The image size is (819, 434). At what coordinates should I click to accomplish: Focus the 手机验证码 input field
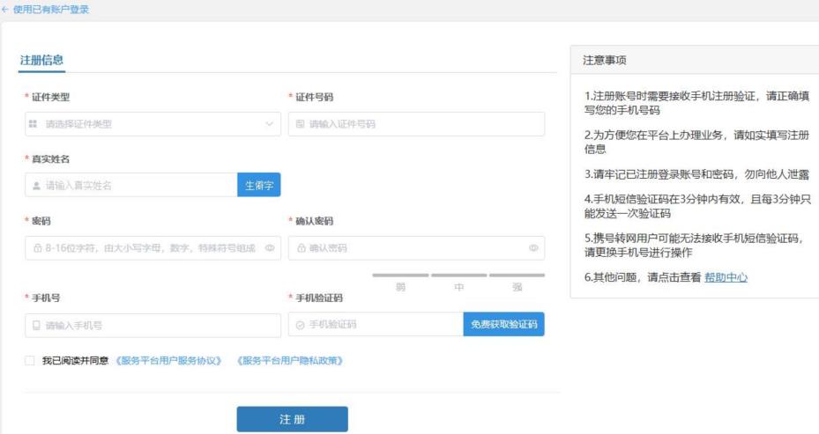coord(376,325)
